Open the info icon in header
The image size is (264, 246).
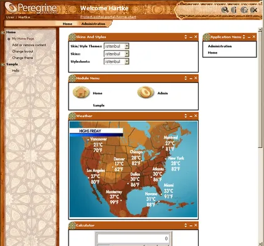[234, 10]
